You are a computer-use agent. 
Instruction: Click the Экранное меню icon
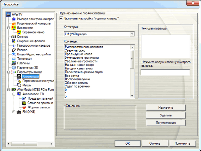click(19, 32)
